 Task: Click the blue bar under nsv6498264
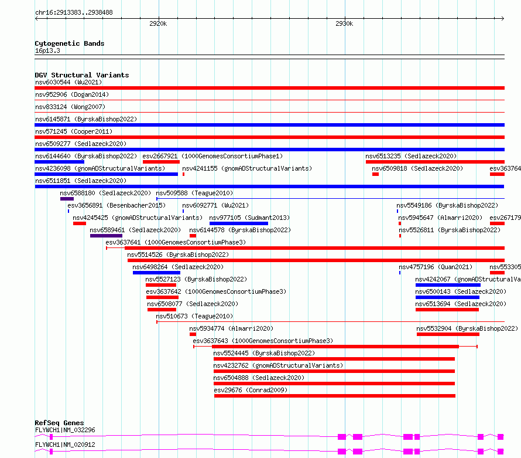click(x=156, y=273)
